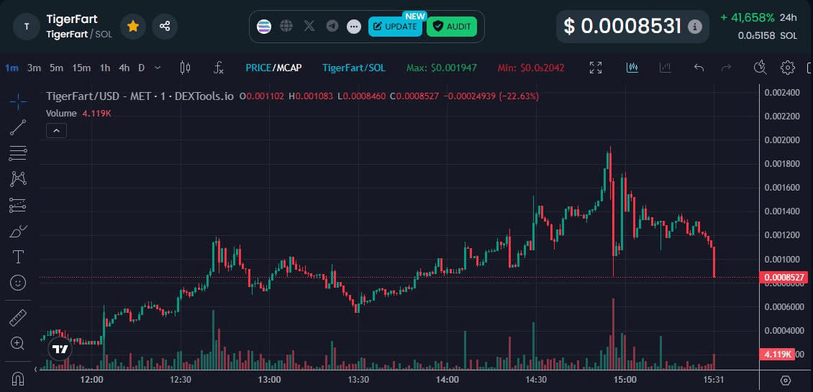Collapse the indicator legend chevron
Viewport: 813px width, 392px height.
click(56, 131)
